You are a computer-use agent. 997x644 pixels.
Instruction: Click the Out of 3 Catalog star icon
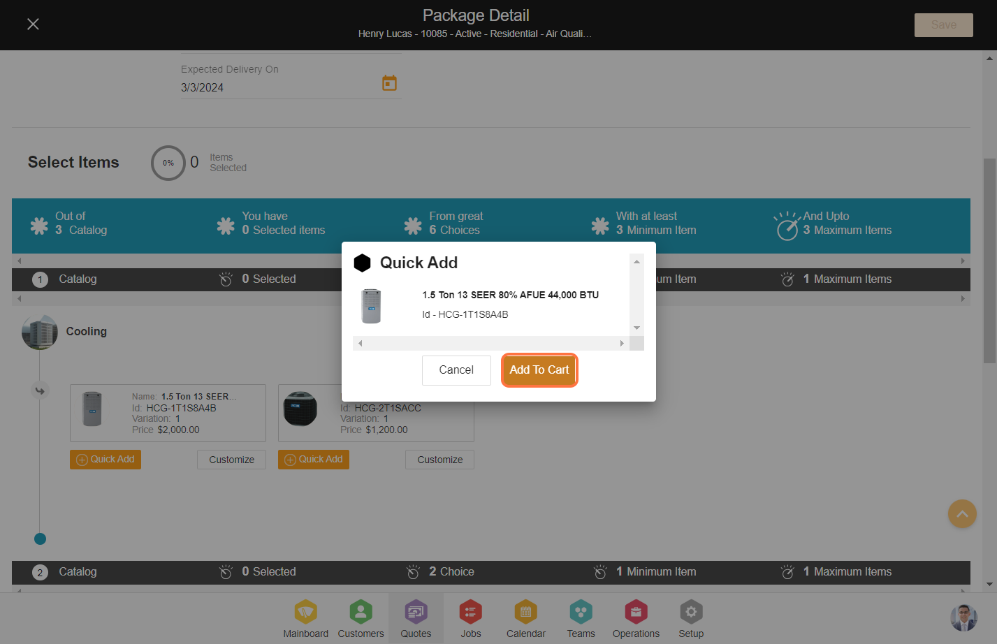[39, 226]
